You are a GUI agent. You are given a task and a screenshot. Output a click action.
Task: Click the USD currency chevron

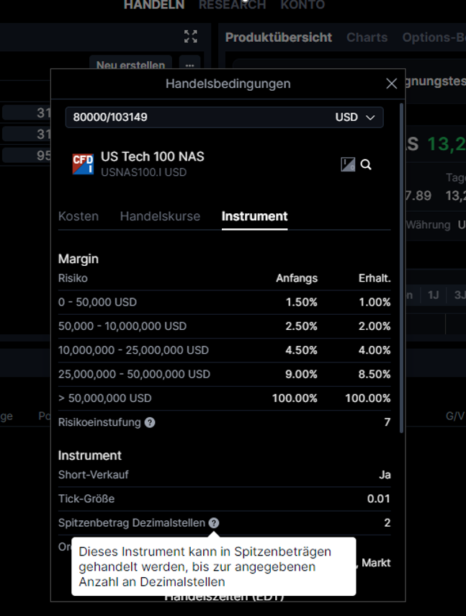tap(370, 117)
